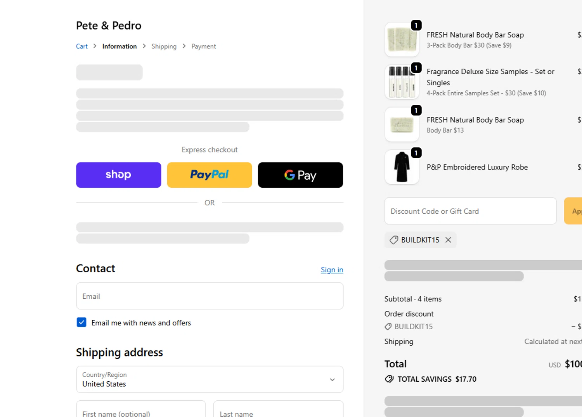Click the Shipping summary row label
This screenshot has width=582, height=417.
pos(399,341)
